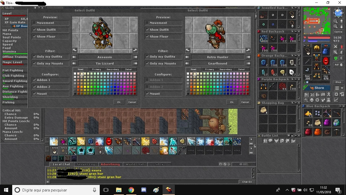The height and width of the screenshot is (195, 346).
Task: Click Cancel in the left outfit dialog
Action: click(132, 102)
